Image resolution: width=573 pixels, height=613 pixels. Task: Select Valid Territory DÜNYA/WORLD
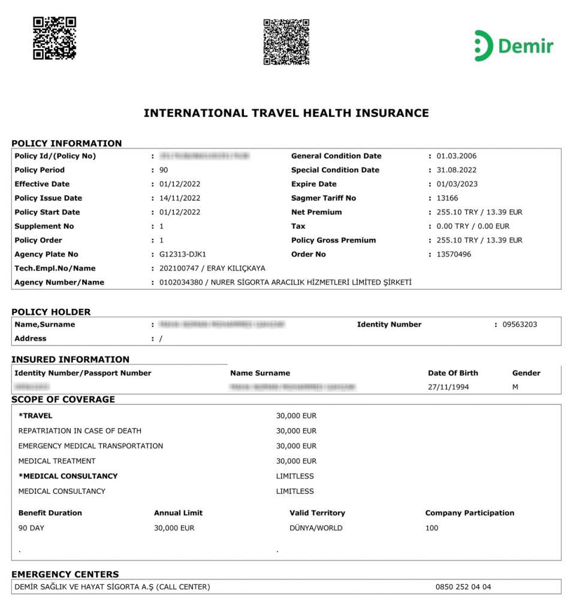coord(316,528)
